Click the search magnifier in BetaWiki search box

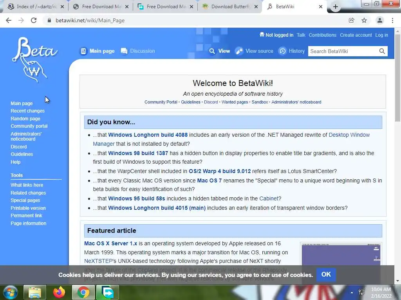pyautogui.click(x=382, y=51)
